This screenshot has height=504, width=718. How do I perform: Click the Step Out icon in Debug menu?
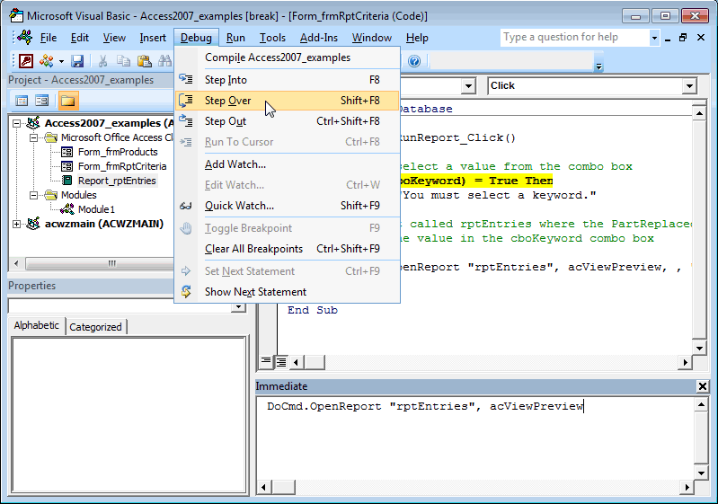coord(186,121)
